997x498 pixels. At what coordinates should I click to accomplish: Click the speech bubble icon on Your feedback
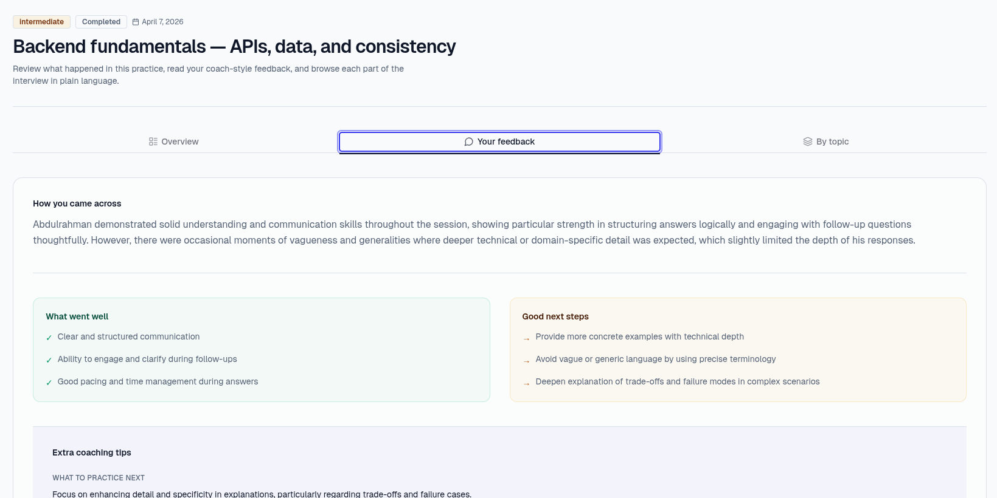pos(468,142)
